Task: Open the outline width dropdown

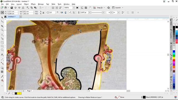Action: [90, 12]
